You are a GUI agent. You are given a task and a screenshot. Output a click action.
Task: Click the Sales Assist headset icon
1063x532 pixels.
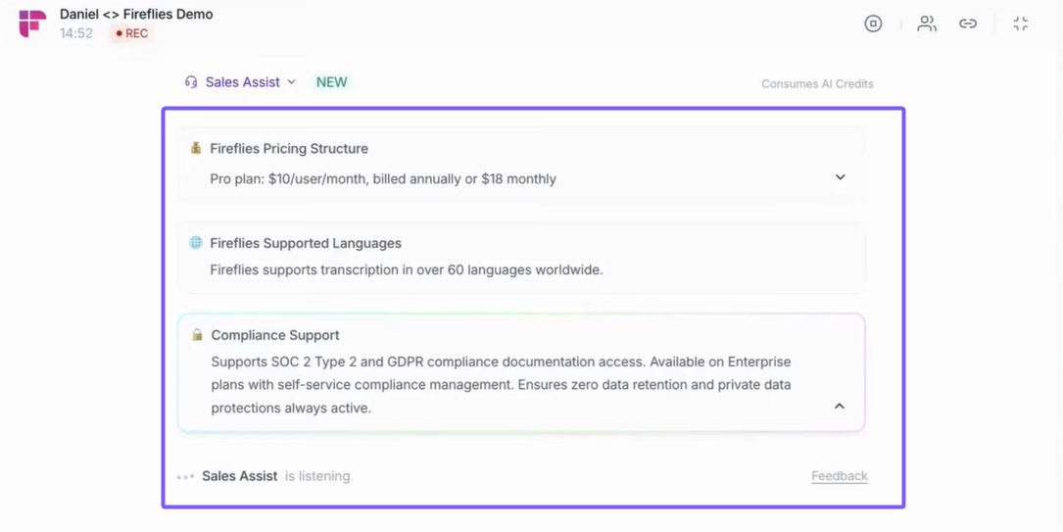[x=191, y=82]
